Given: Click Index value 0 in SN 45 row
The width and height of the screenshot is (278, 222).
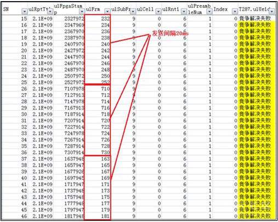Looking at the screenshot, I should (236, 210).
